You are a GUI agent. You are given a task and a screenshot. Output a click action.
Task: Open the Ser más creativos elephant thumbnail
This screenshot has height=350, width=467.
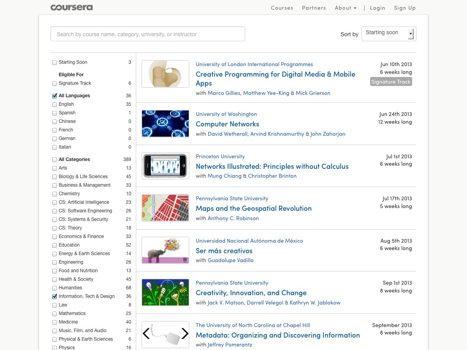point(165,250)
